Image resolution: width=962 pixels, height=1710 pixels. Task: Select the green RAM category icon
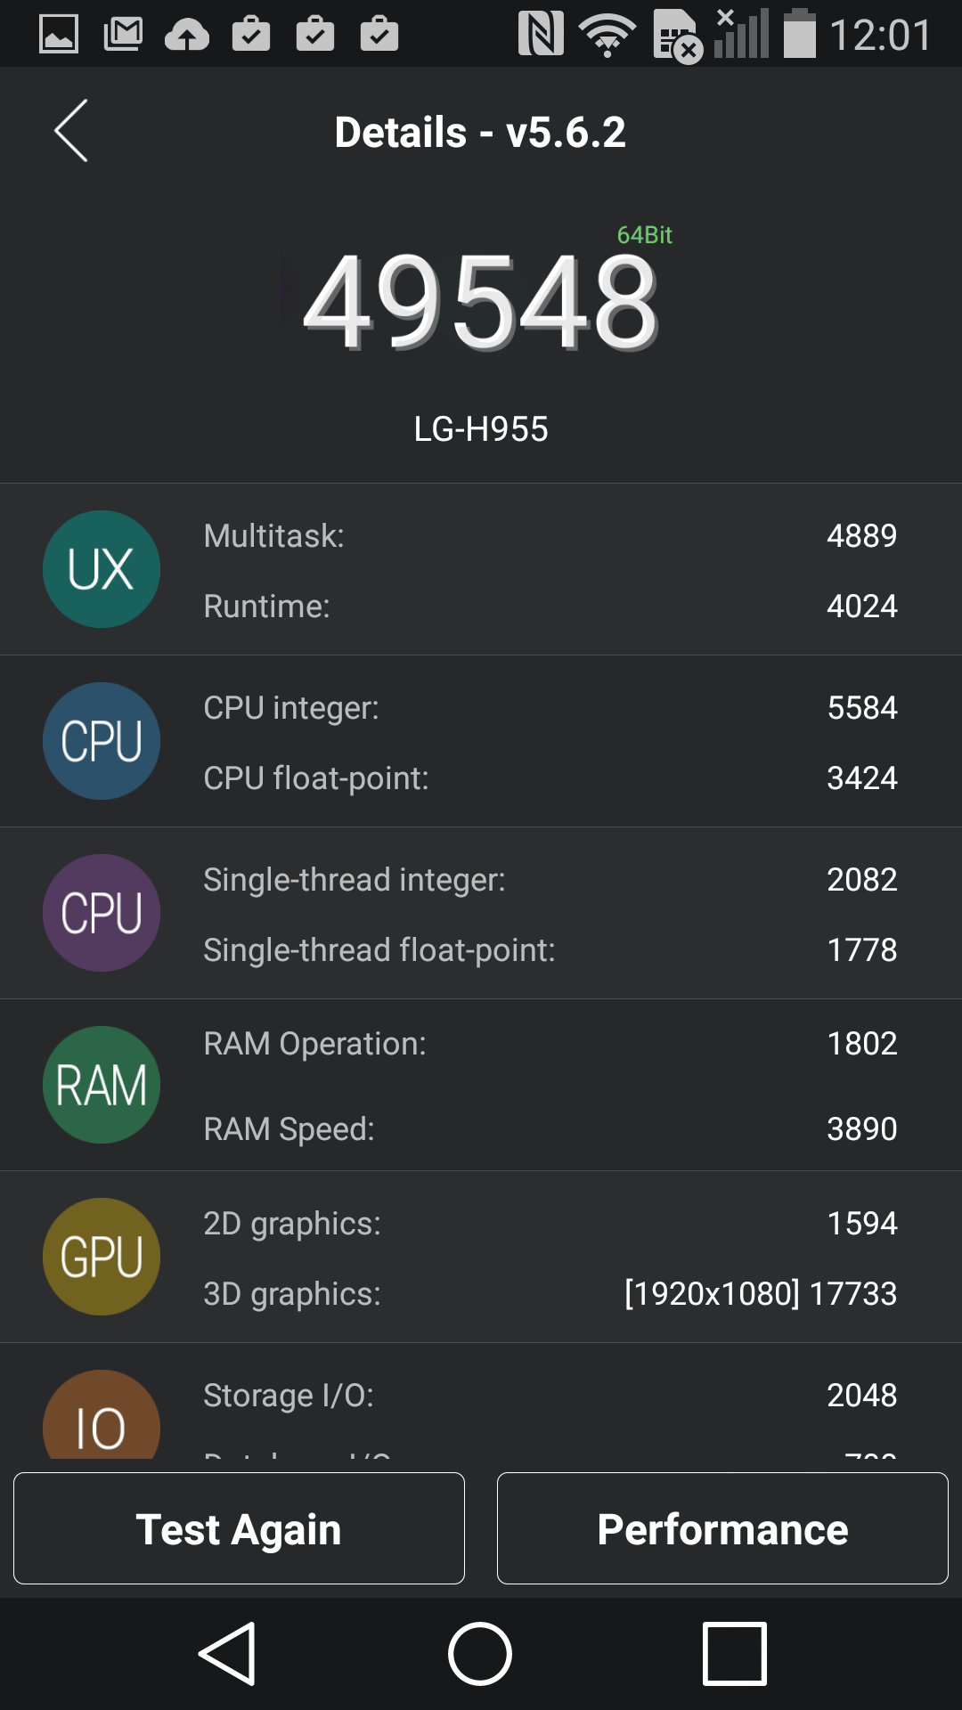coord(102,1085)
